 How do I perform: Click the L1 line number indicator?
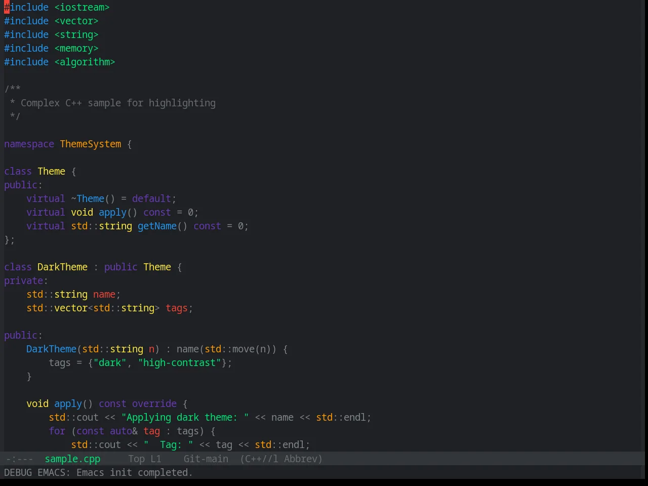click(156, 459)
